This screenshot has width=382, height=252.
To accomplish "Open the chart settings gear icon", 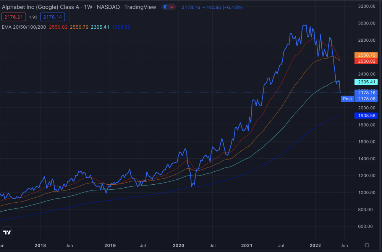I will pos(367,245).
